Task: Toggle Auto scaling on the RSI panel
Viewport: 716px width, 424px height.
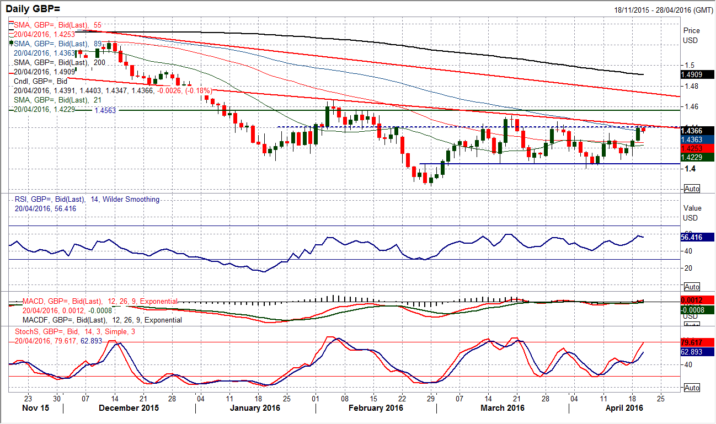Action: (x=691, y=287)
